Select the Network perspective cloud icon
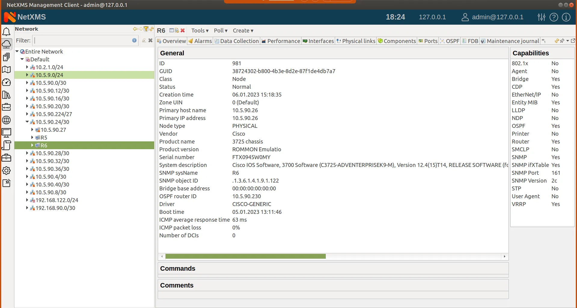The height and width of the screenshot is (308, 577). [6, 44]
